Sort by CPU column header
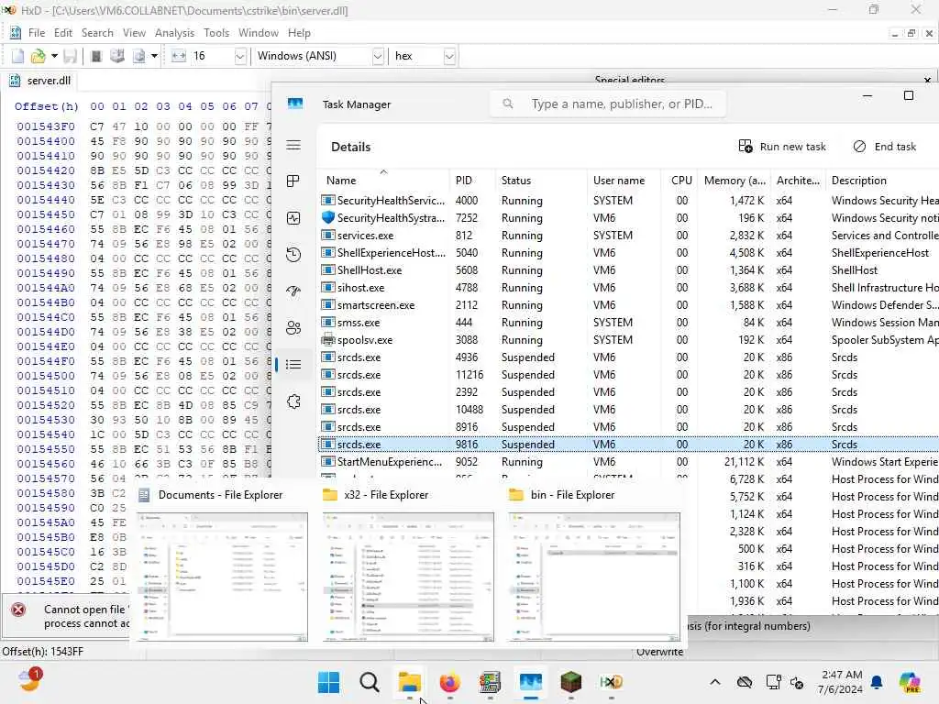The image size is (939, 704). (x=681, y=181)
